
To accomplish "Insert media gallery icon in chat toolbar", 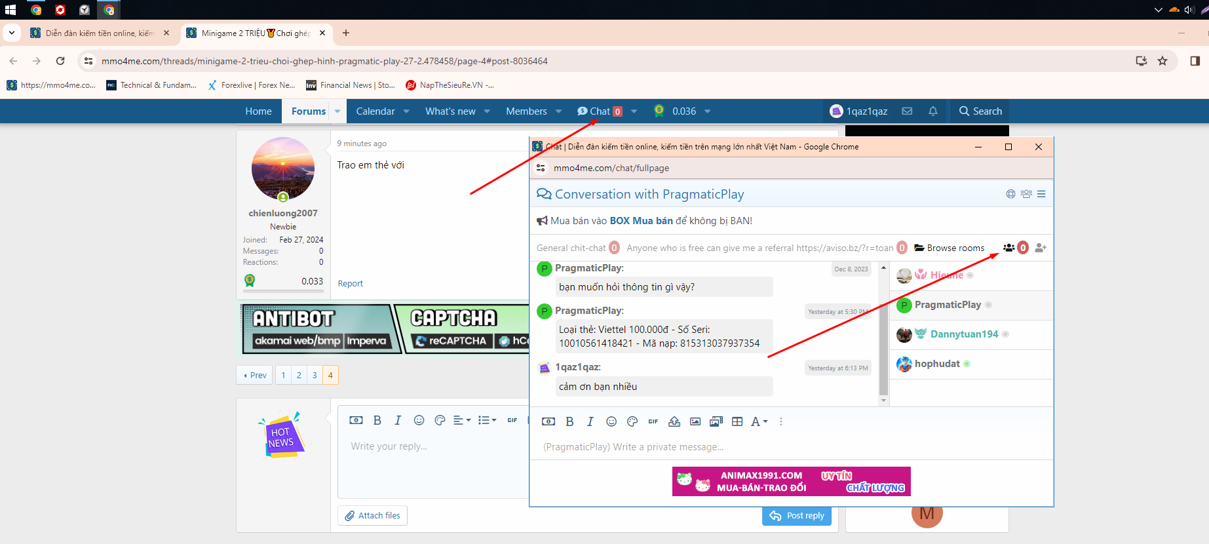I will click(716, 421).
